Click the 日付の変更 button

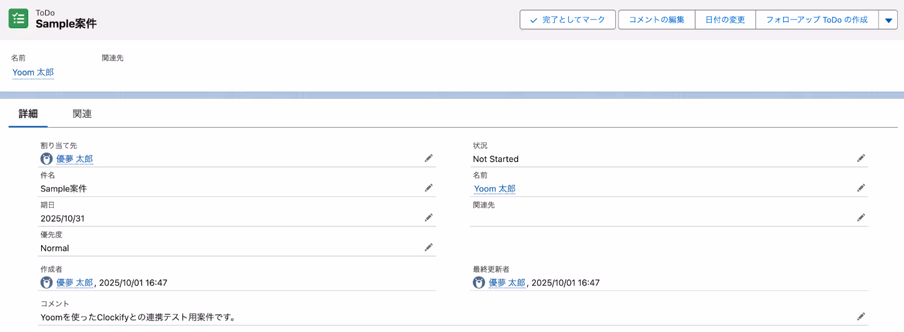click(x=725, y=20)
